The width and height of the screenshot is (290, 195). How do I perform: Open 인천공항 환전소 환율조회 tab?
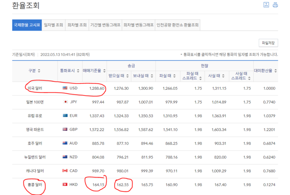178,25
